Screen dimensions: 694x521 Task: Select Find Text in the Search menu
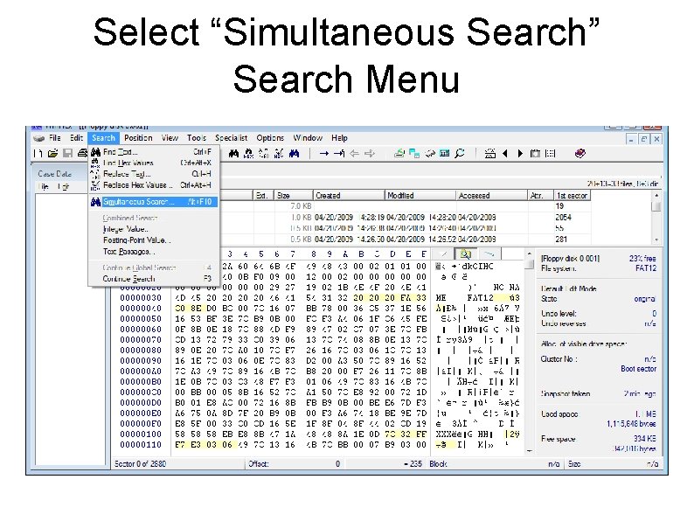(x=153, y=152)
